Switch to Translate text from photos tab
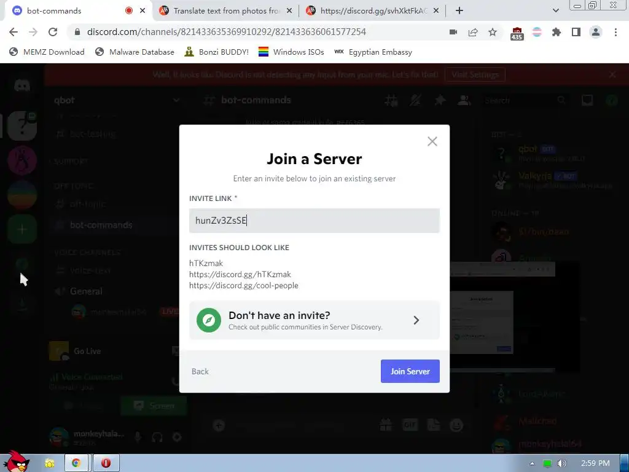 point(227,11)
